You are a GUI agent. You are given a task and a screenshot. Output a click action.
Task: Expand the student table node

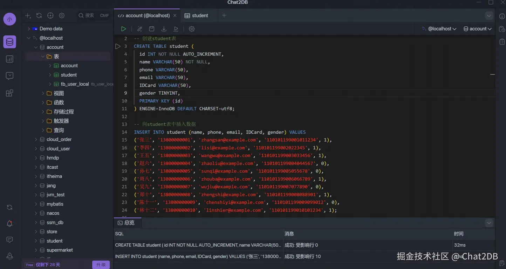[x=50, y=75]
